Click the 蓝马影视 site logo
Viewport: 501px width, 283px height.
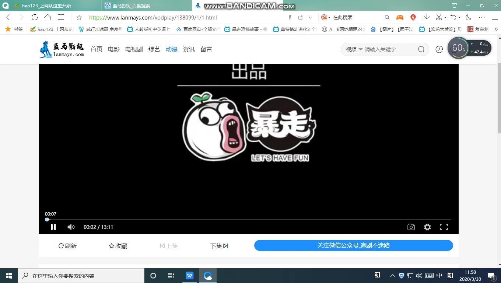pyautogui.click(x=62, y=49)
